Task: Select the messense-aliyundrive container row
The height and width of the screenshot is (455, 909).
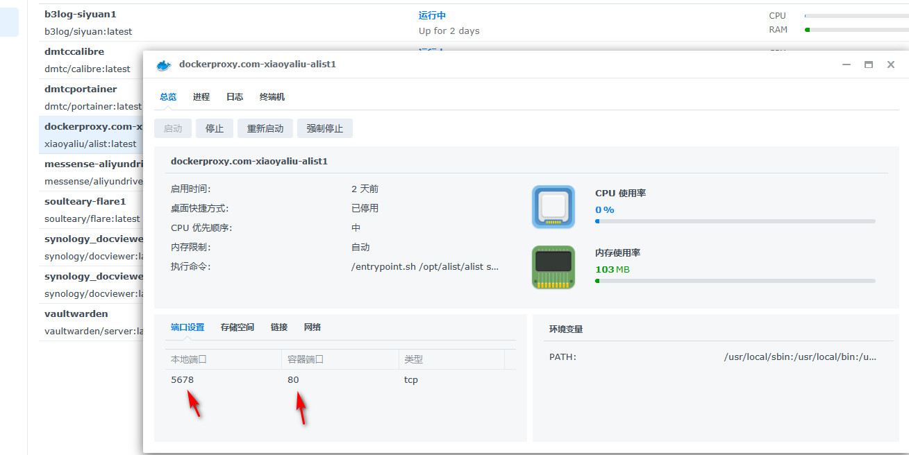Action: coord(91,173)
